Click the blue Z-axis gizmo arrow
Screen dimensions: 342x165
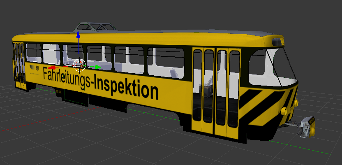(78, 36)
